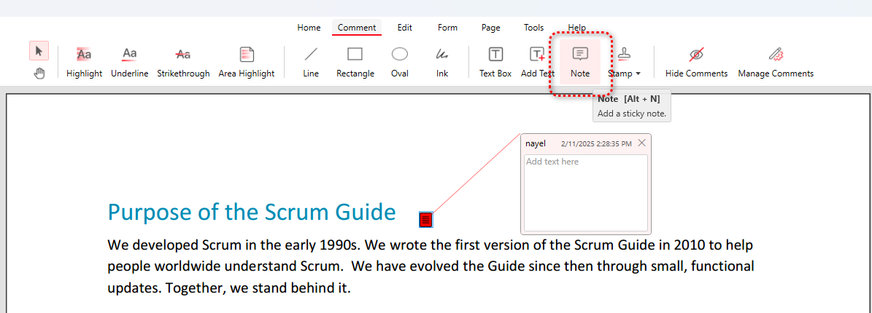Click the 'Add text here' note field
This screenshot has height=313, width=872.
(x=586, y=192)
